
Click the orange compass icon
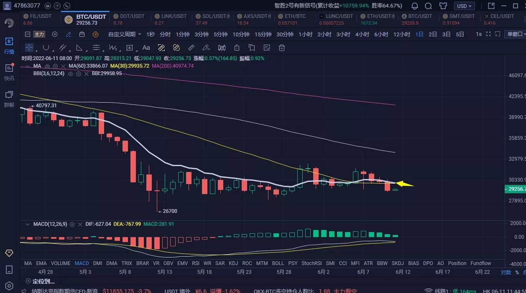(95, 34)
